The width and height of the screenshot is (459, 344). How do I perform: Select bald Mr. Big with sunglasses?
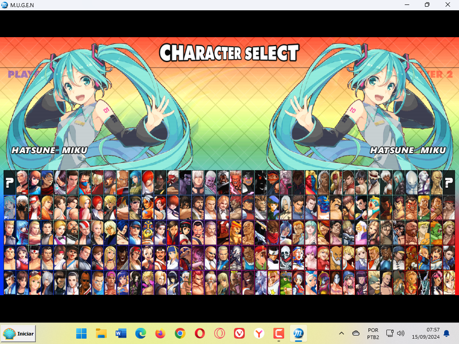211,258
